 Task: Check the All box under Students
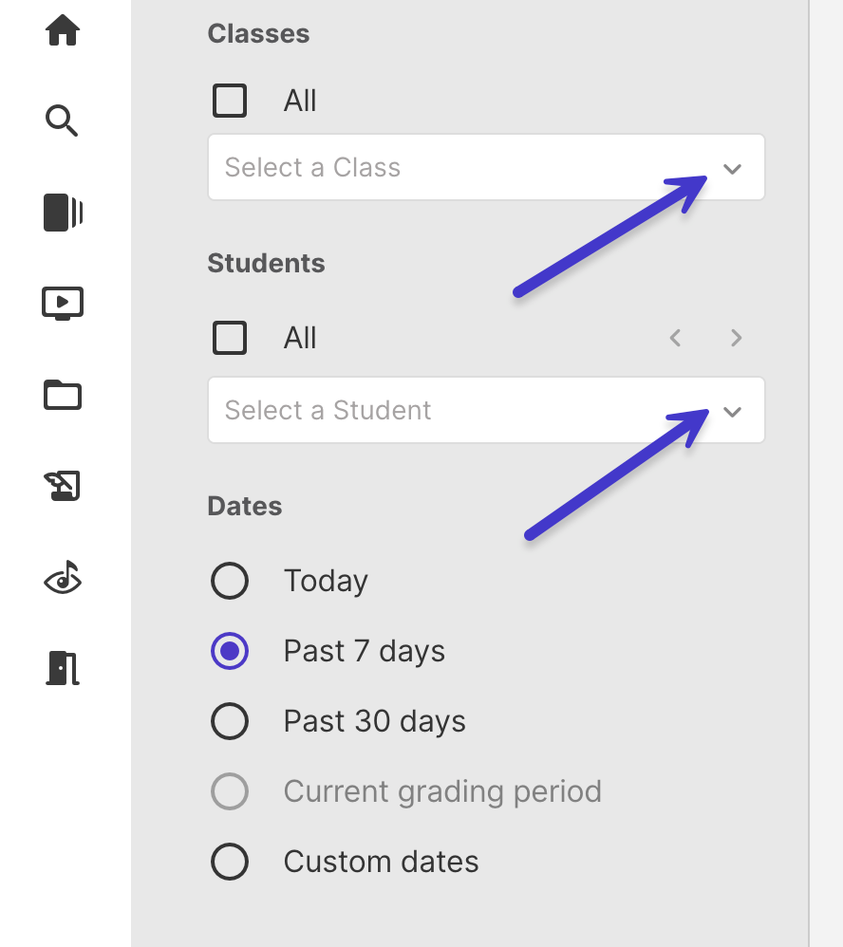[230, 338]
